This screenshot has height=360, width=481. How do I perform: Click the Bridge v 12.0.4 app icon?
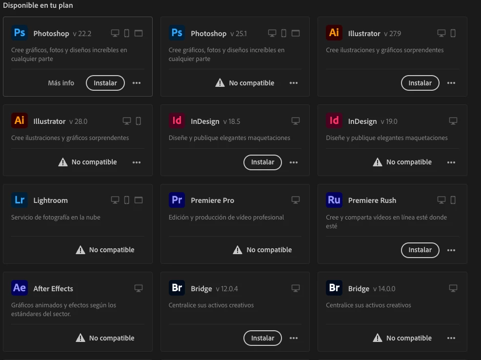pyautogui.click(x=177, y=288)
